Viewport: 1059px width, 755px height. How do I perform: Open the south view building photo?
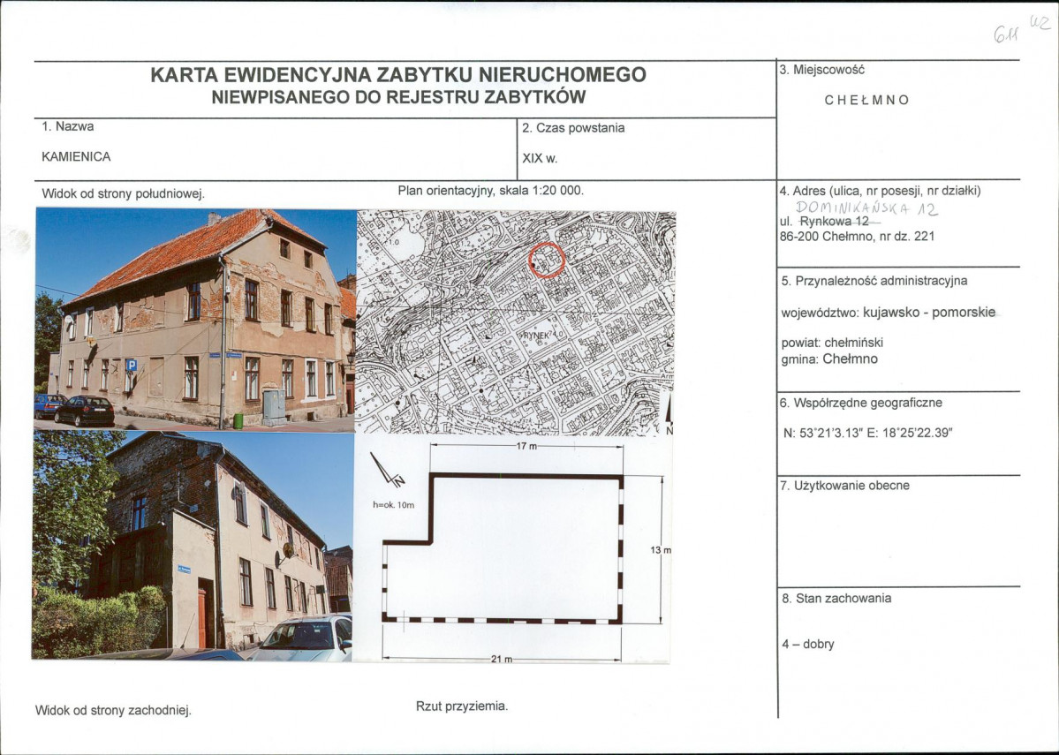tap(195, 320)
